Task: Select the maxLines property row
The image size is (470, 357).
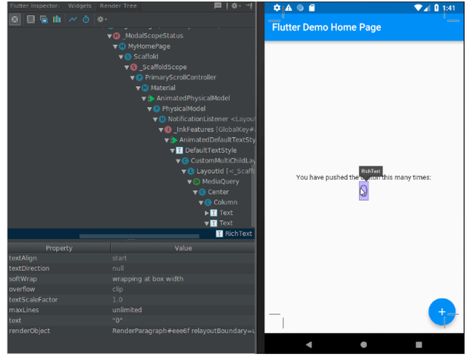Action: [x=131, y=310]
